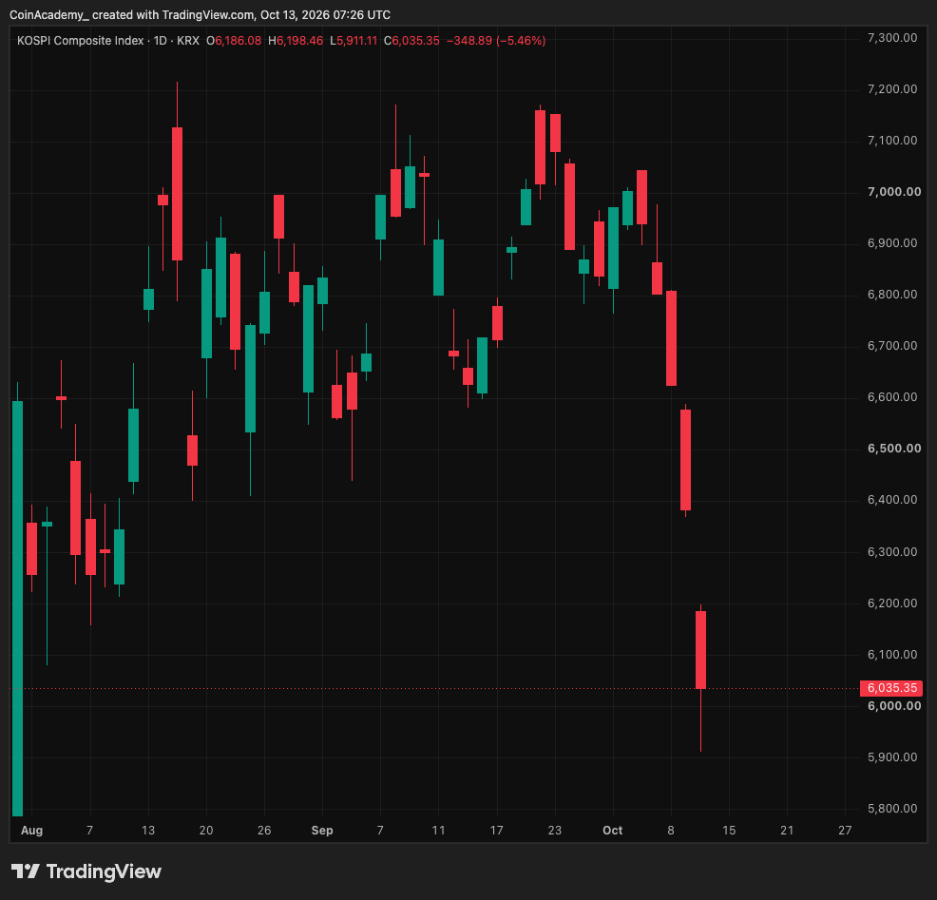Viewport: 937px width, 900px height.
Task: Click the 6,200.00 price axis label
Action: pos(892,603)
